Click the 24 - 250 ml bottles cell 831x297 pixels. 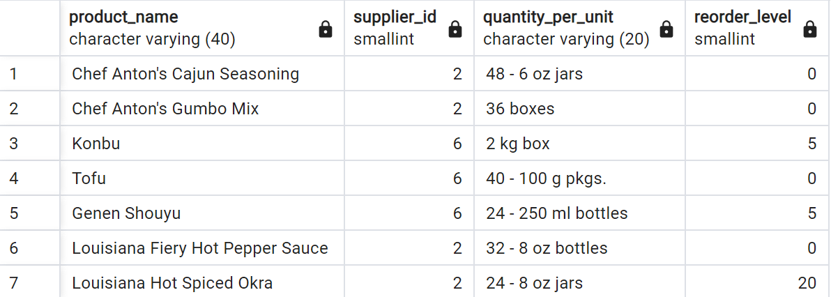(x=580, y=213)
